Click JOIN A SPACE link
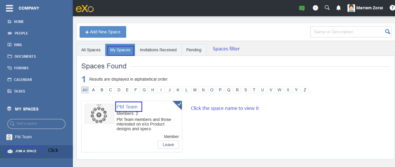Image resolution: width=395 pixels, height=167 pixels. (26, 151)
